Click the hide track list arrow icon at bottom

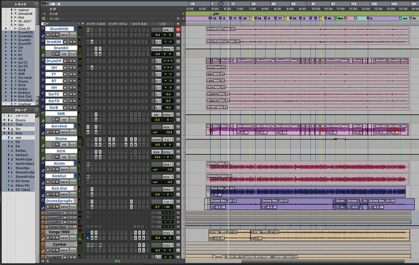(x=43, y=261)
